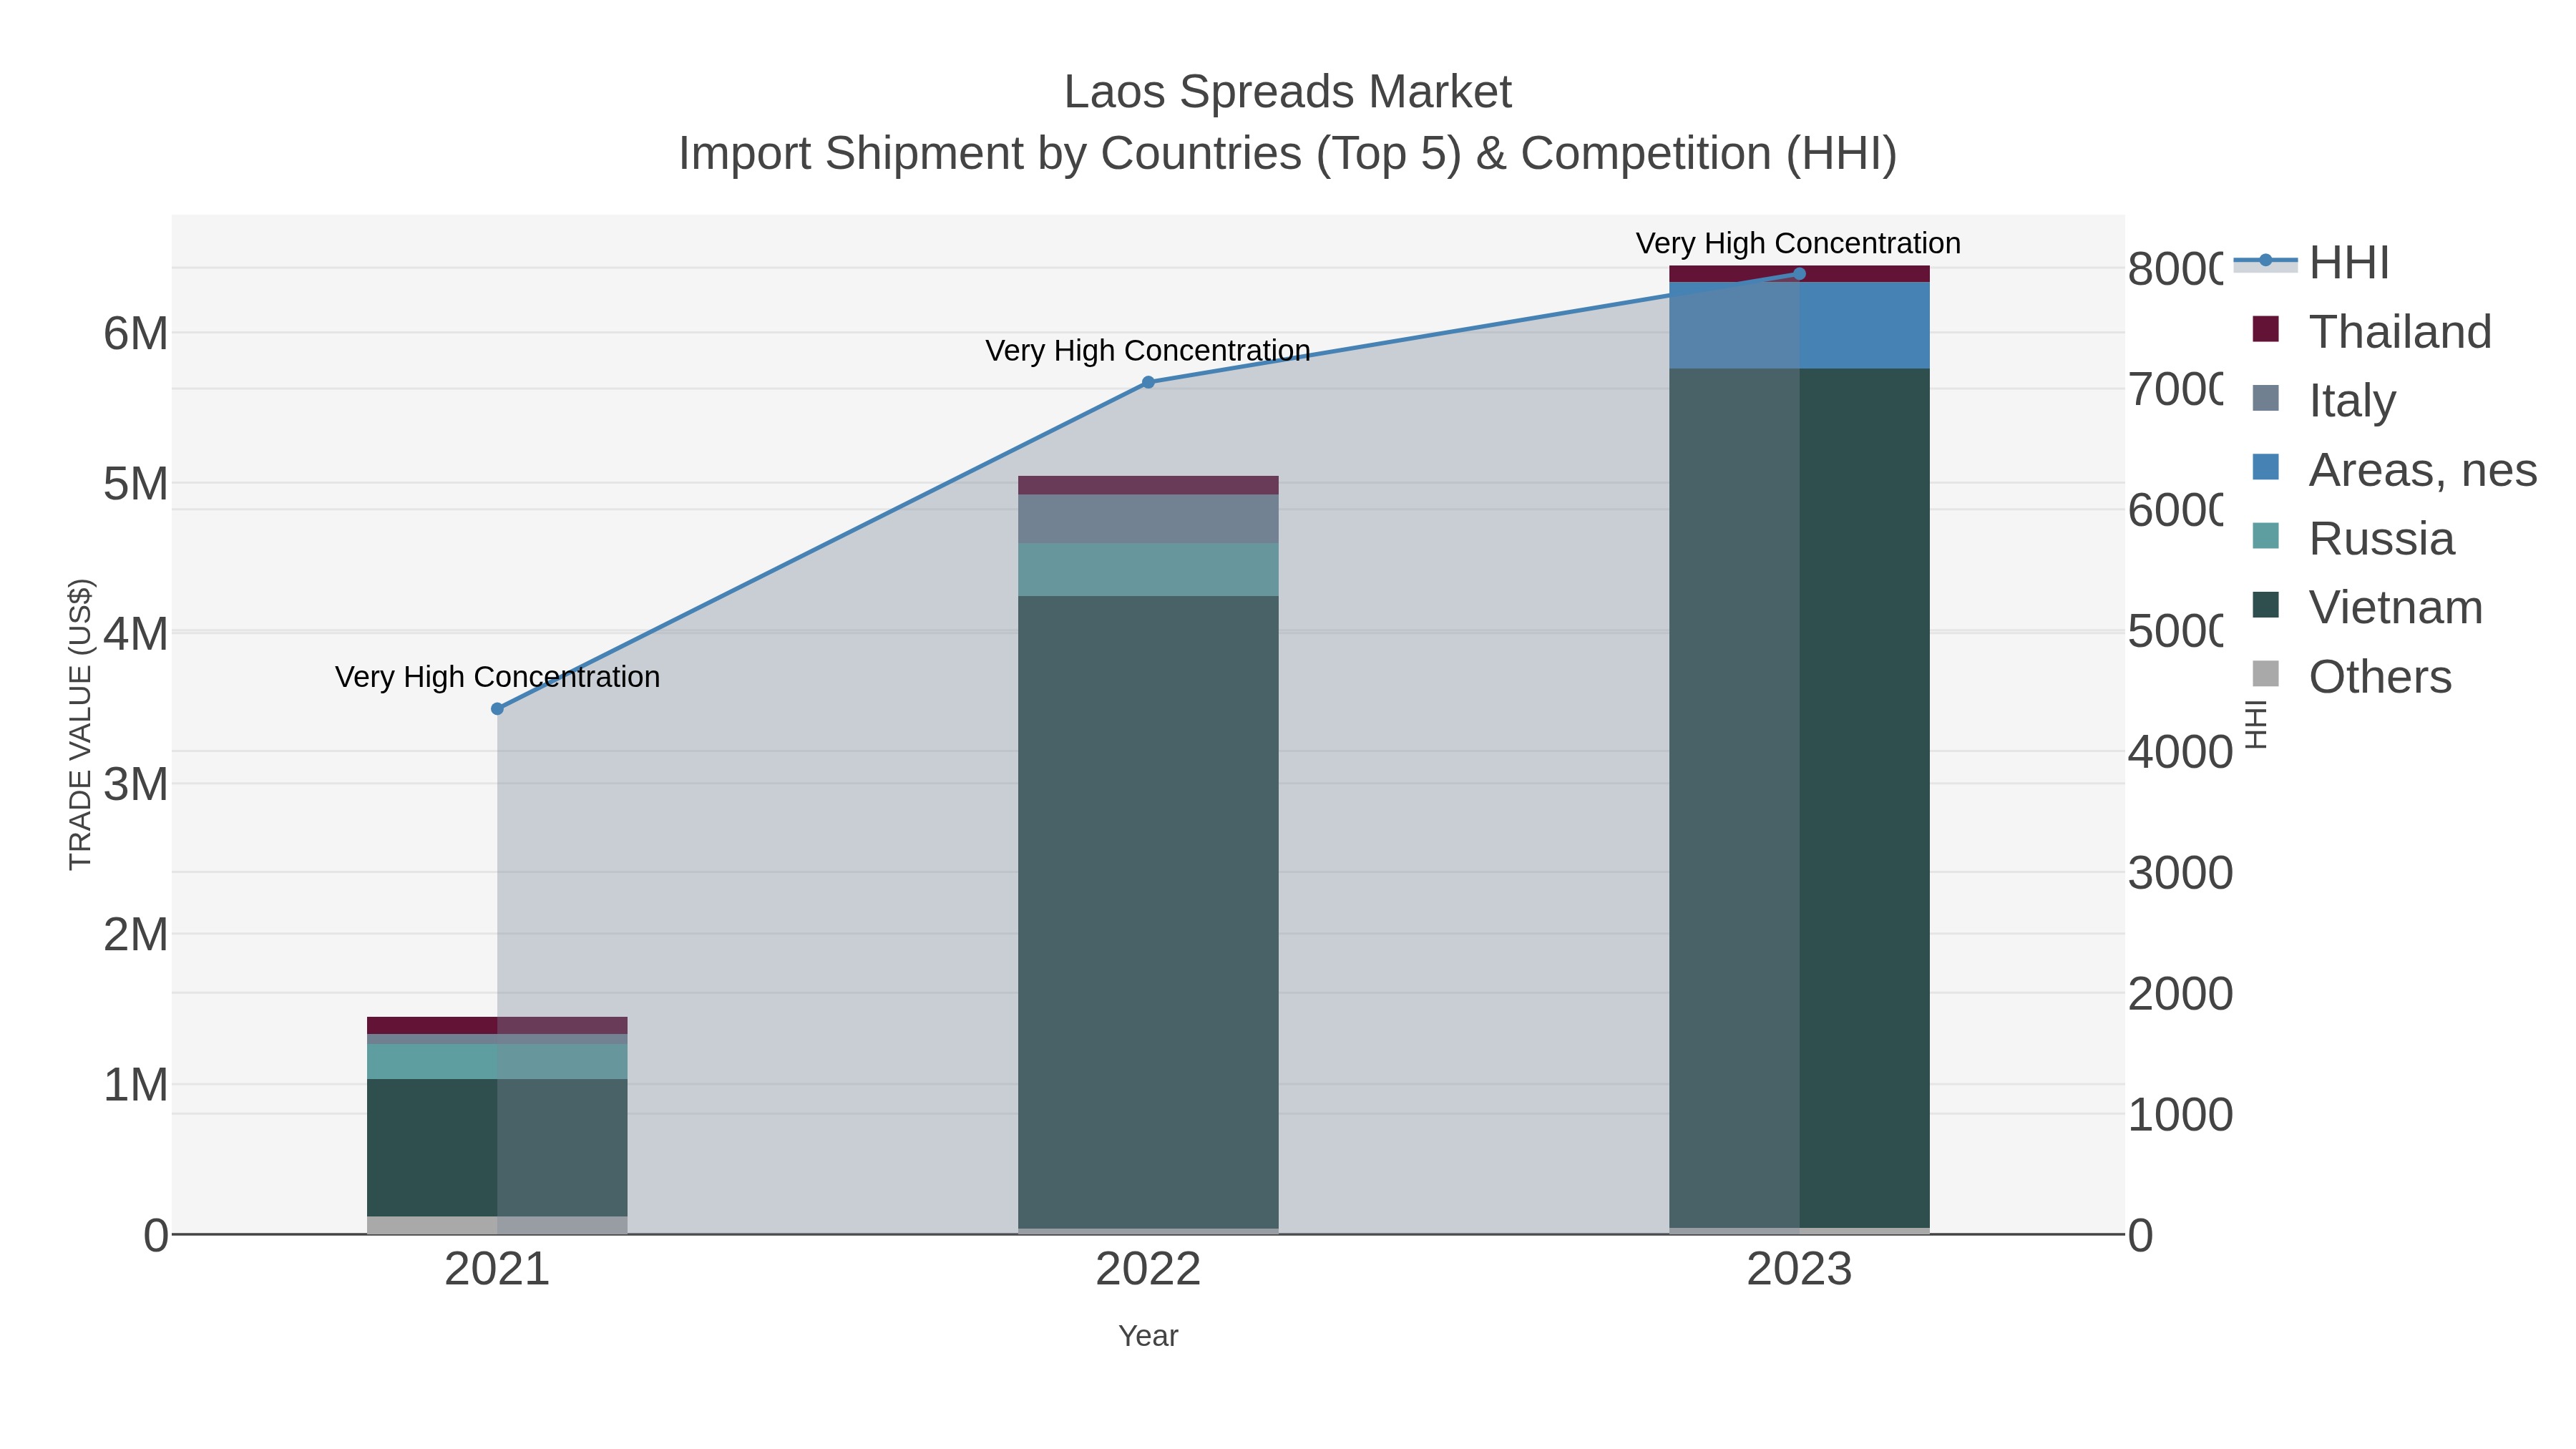The height and width of the screenshot is (1449, 2576).
Task: Click the Areas, nes blue legend swatch
Action: [2265, 467]
